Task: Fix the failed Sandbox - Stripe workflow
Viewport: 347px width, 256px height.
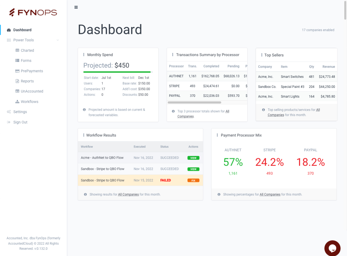Action: pos(193,180)
